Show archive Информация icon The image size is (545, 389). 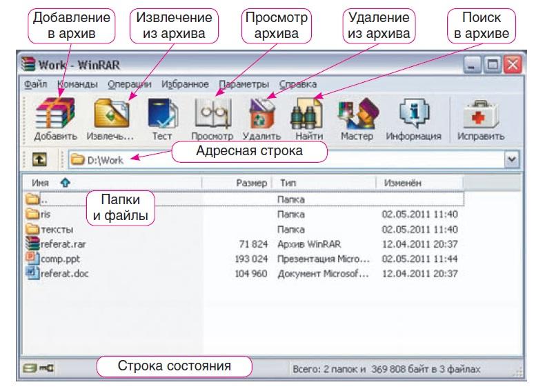(414, 114)
